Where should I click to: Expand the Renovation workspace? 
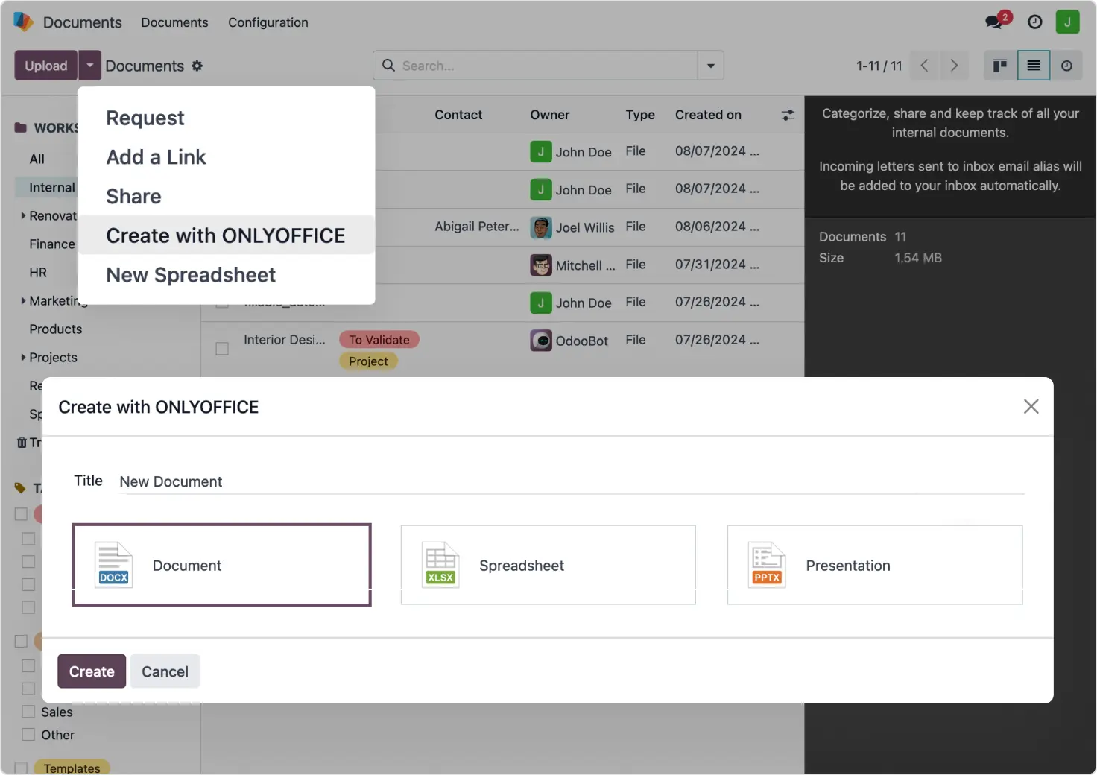point(23,216)
